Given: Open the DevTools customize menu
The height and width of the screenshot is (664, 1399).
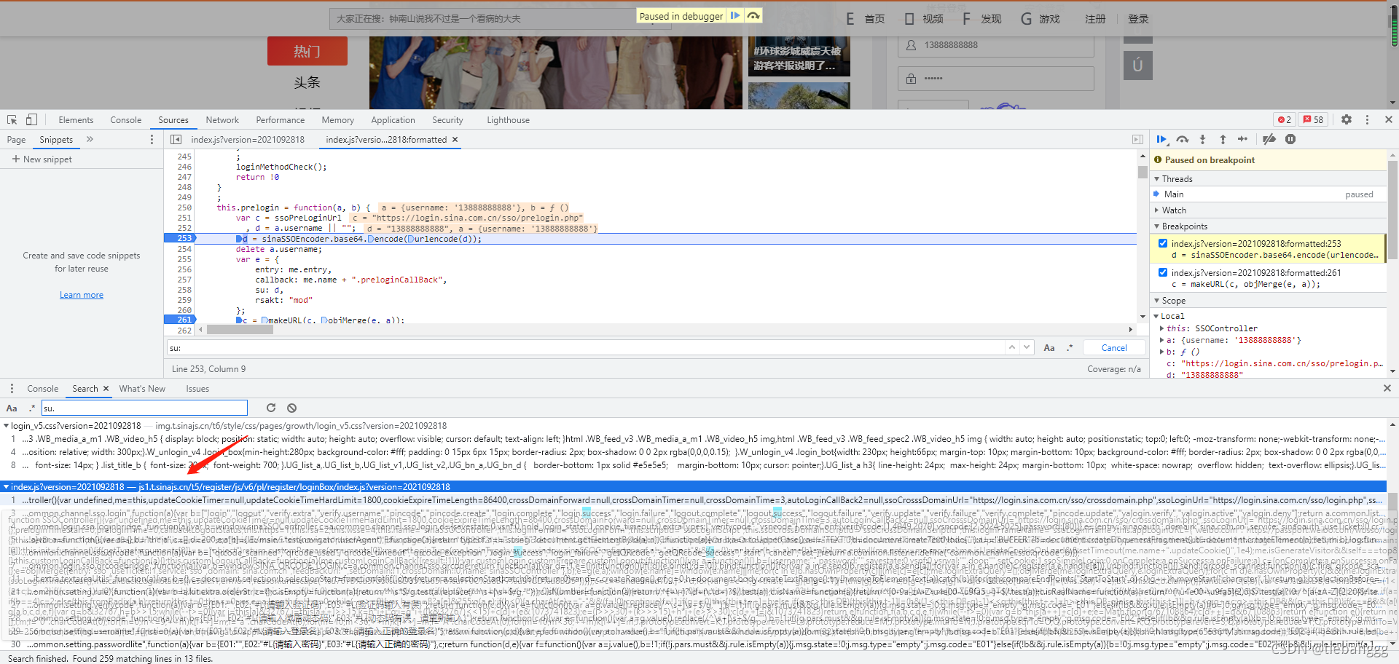Looking at the screenshot, I should (x=1367, y=119).
